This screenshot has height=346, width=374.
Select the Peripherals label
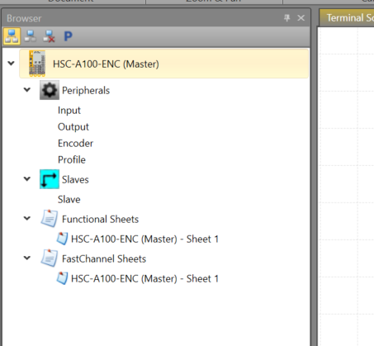click(86, 90)
